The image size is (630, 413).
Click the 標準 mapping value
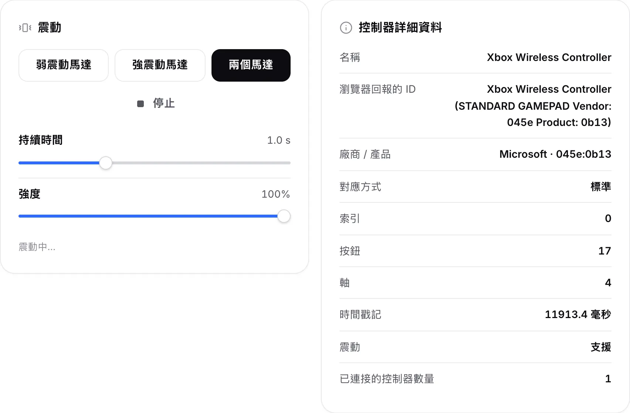601,187
